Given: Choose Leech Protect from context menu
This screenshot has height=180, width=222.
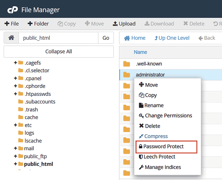Looking at the screenshot, I should (157, 157).
